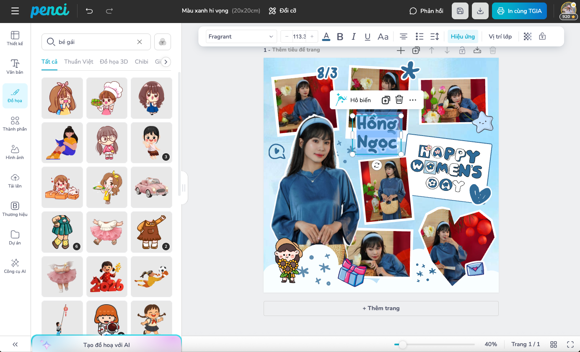Open the Fragrant font dropdown
The width and height of the screenshot is (580, 352).
point(241,36)
